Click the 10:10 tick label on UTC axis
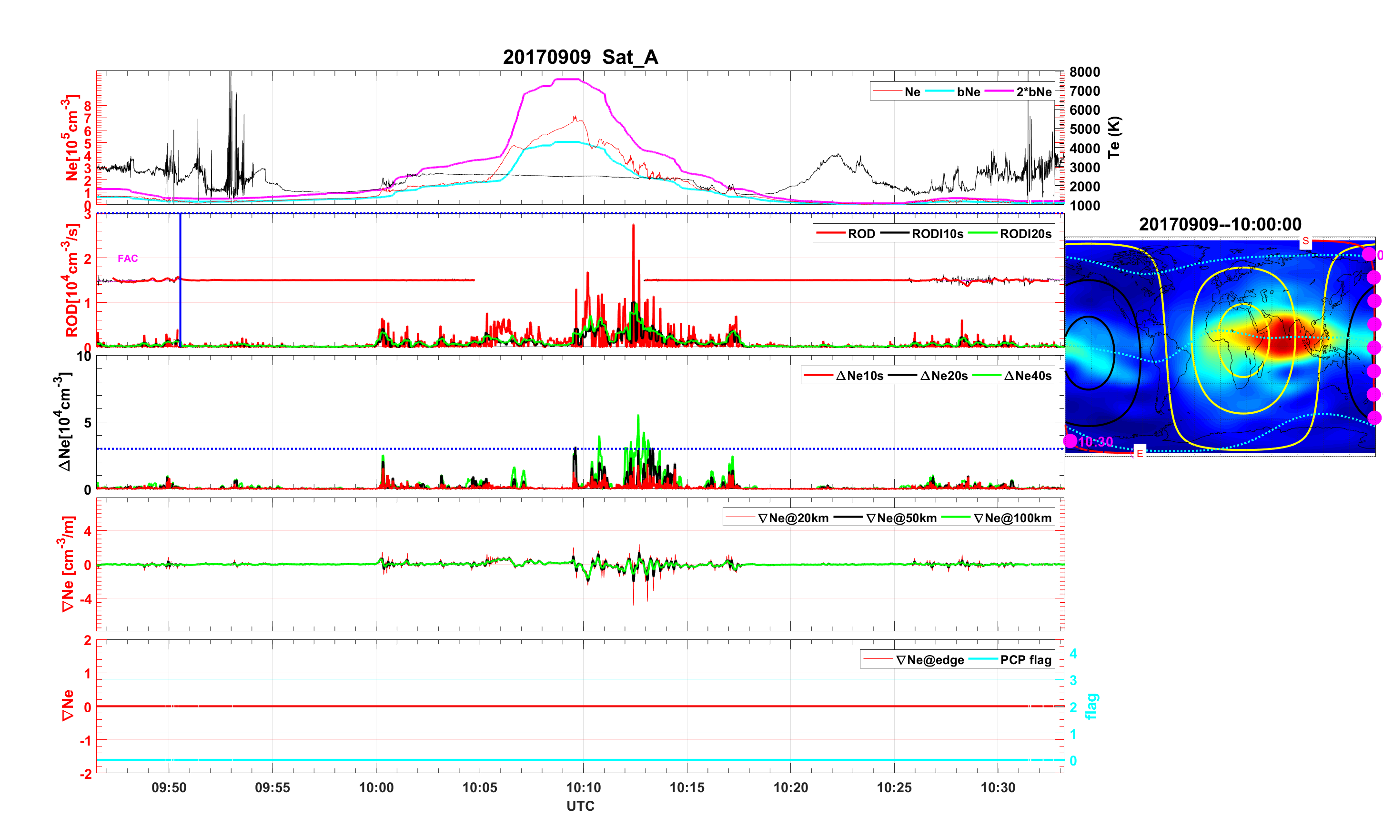The image size is (1383, 836). [583, 787]
